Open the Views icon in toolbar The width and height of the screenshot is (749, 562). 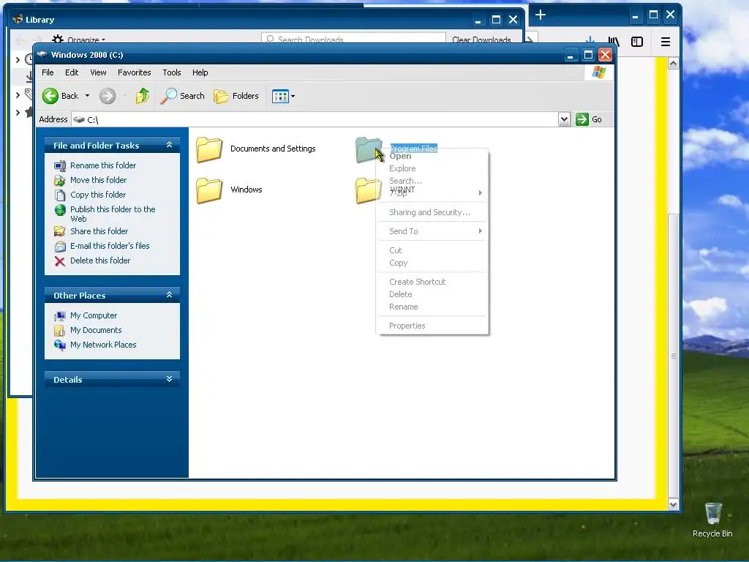point(280,96)
